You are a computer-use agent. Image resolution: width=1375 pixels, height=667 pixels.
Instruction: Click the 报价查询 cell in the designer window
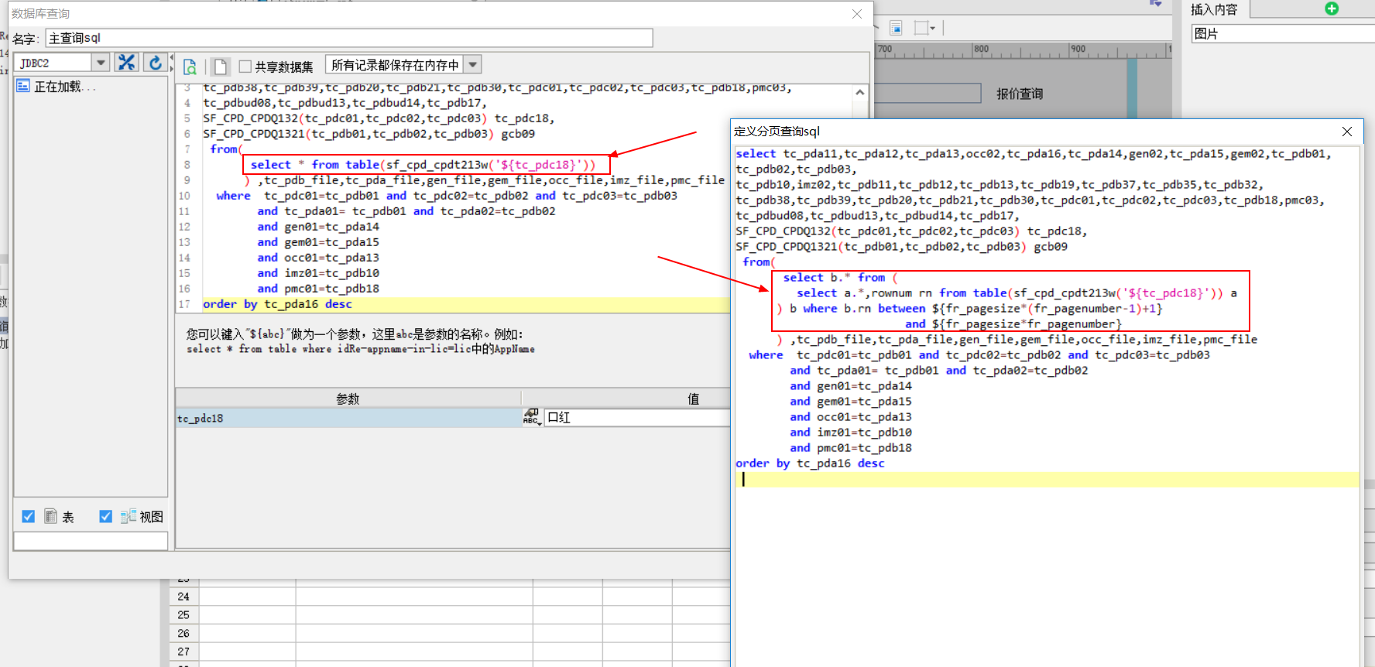click(1019, 94)
